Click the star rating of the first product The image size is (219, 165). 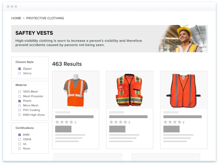tap(66, 122)
